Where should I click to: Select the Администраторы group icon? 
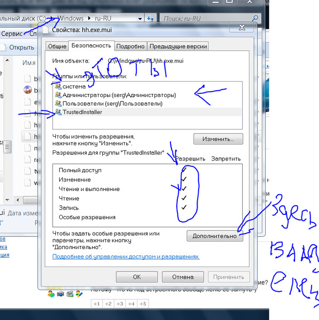(x=58, y=95)
